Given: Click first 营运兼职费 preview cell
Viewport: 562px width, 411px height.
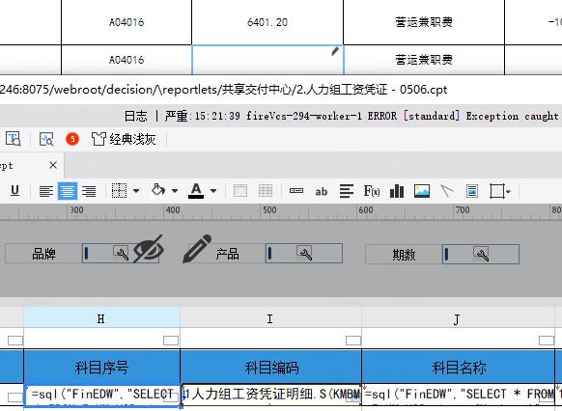Looking at the screenshot, I should [x=424, y=22].
